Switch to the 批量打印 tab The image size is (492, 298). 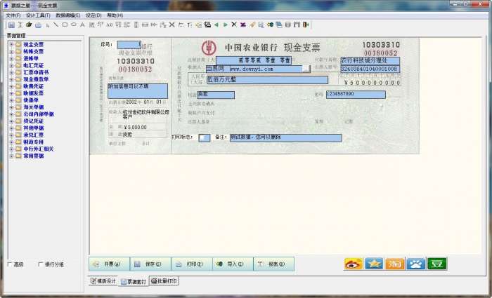[164, 281]
